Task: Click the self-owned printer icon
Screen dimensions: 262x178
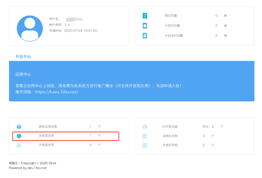Action: pos(145,136)
